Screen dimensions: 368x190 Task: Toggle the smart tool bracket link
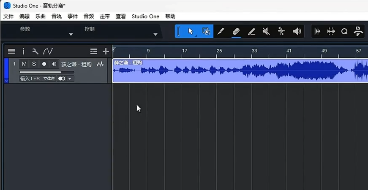179,31
